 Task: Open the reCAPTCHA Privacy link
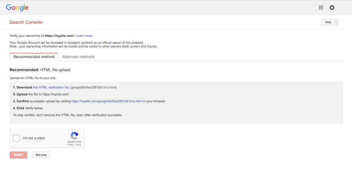point(71,145)
